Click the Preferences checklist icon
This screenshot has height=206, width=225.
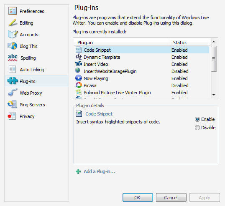(x=13, y=11)
